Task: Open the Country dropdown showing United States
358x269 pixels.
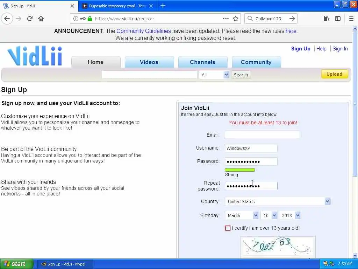Action: point(278,201)
